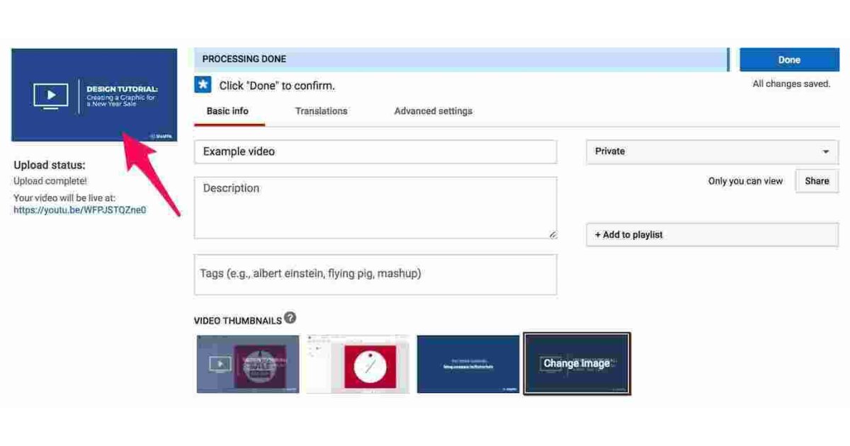This screenshot has height=446, width=850.
Task: Click the Change Image custom thumbnail
Action: tap(577, 364)
